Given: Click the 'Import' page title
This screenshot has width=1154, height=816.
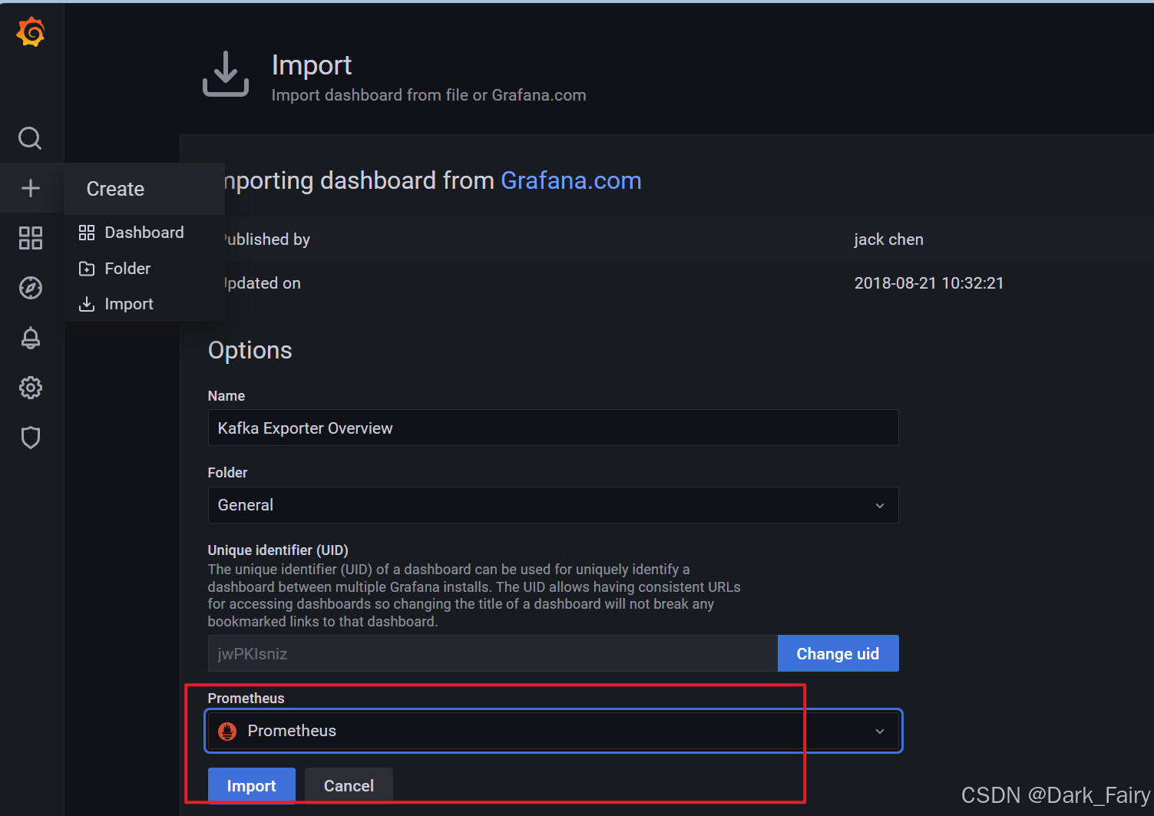Looking at the screenshot, I should [312, 65].
